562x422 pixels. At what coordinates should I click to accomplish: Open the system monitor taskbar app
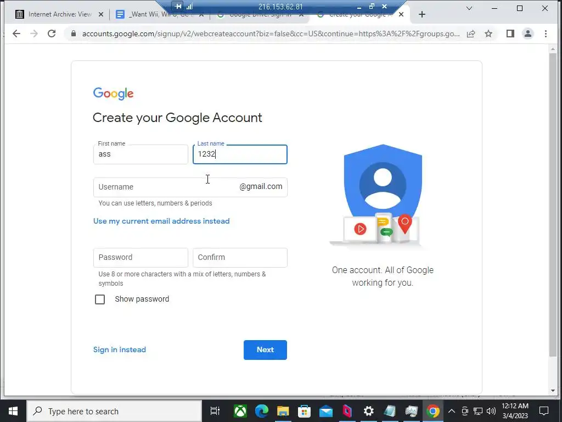[412, 411]
